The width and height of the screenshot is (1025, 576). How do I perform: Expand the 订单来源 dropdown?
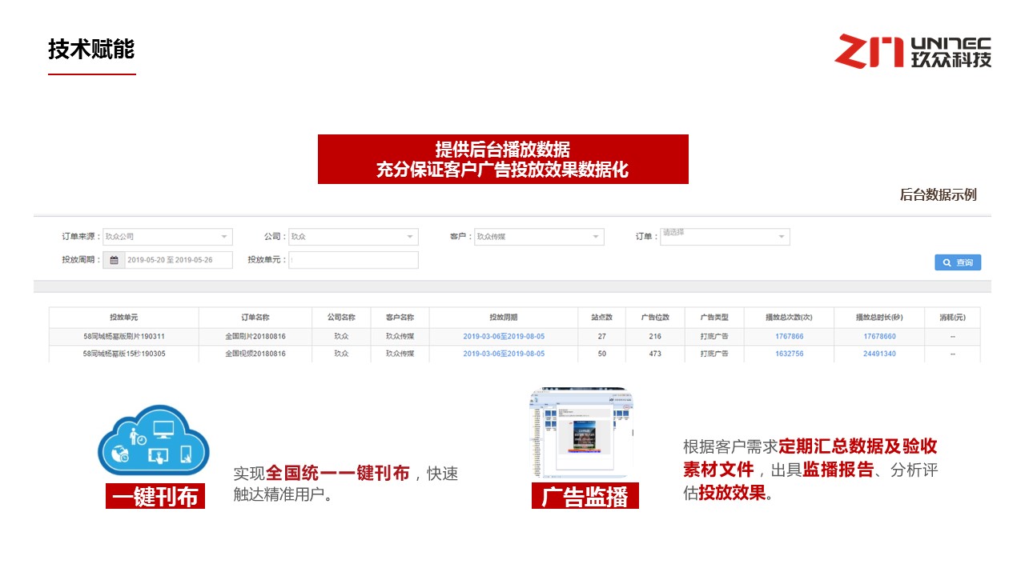tap(223, 237)
